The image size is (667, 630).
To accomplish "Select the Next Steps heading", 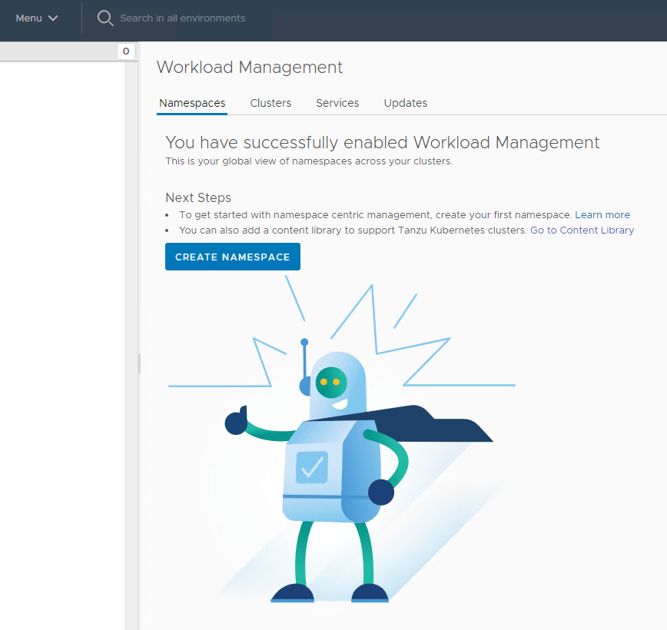I will coord(198,197).
